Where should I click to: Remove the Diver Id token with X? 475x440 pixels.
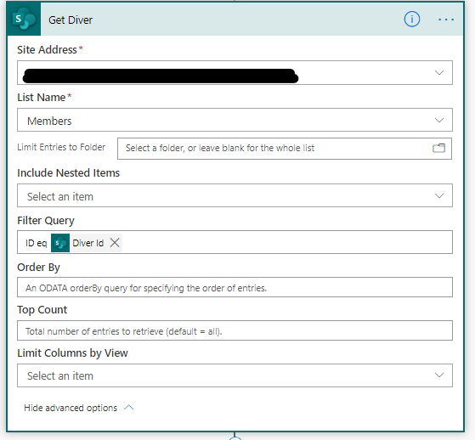pos(115,243)
